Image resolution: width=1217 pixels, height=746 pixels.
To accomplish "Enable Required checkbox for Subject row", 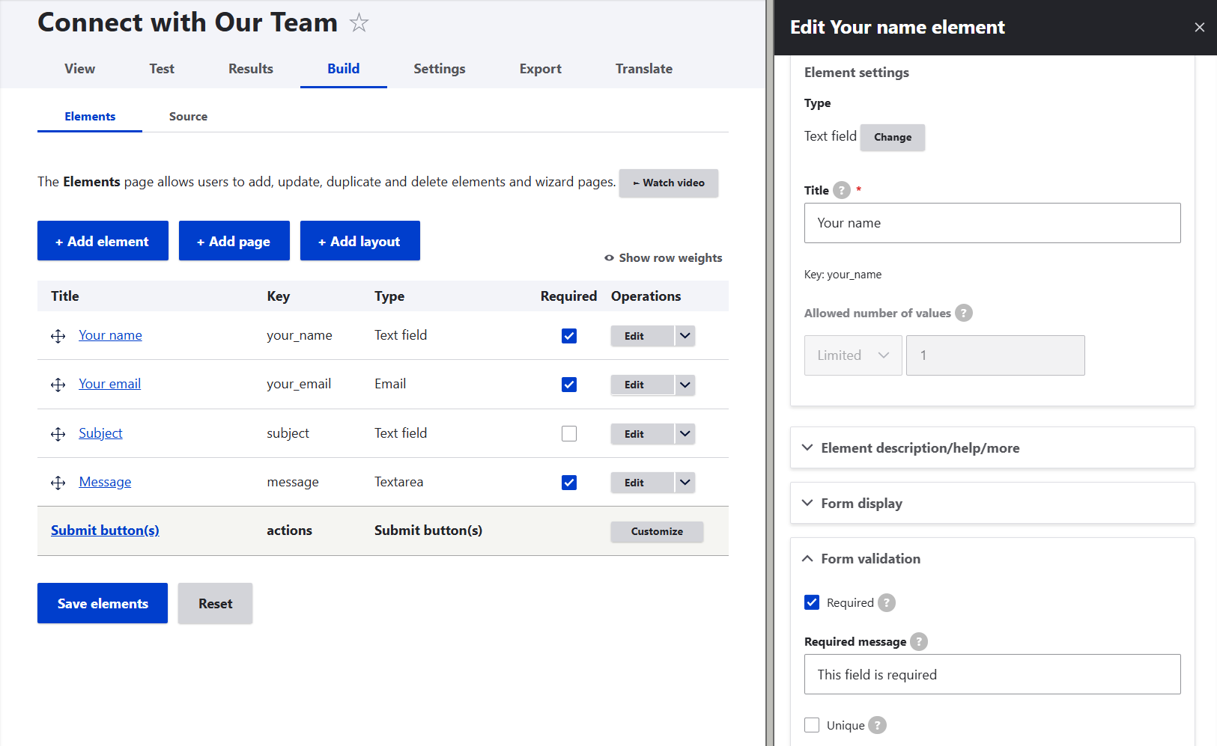I will point(569,434).
